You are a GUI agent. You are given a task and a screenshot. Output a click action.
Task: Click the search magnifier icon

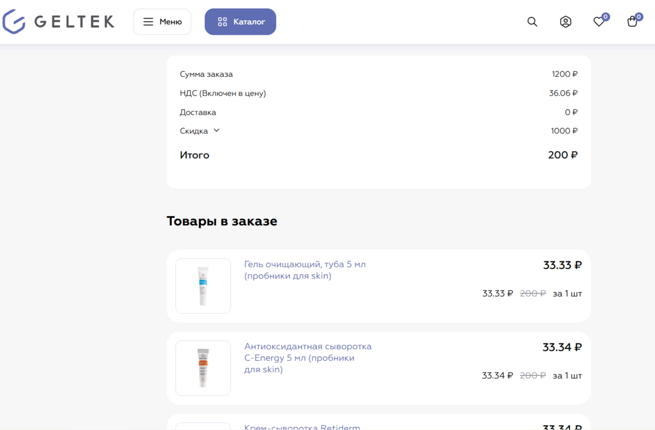(532, 22)
